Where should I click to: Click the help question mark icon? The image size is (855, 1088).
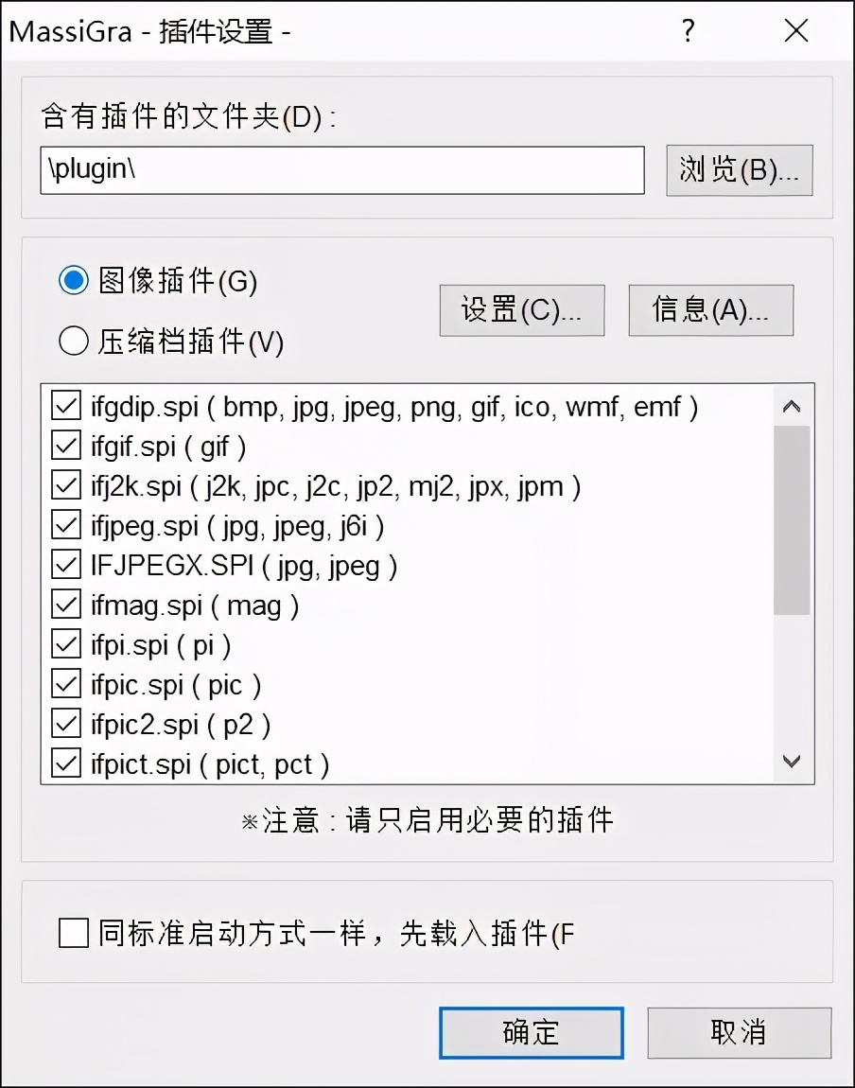pyautogui.click(x=687, y=31)
